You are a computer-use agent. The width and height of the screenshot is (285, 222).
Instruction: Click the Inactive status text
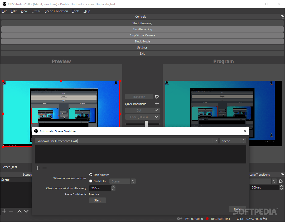(94, 194)
